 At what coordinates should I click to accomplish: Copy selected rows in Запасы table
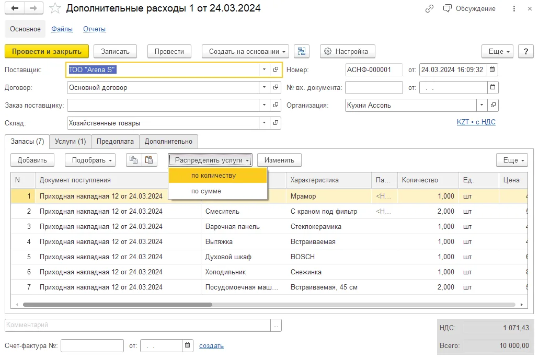pos(134,160)
